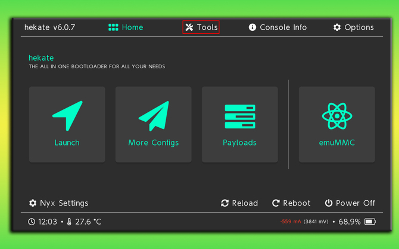
Task: Click the Reboot button text
Action: point(297,203)
